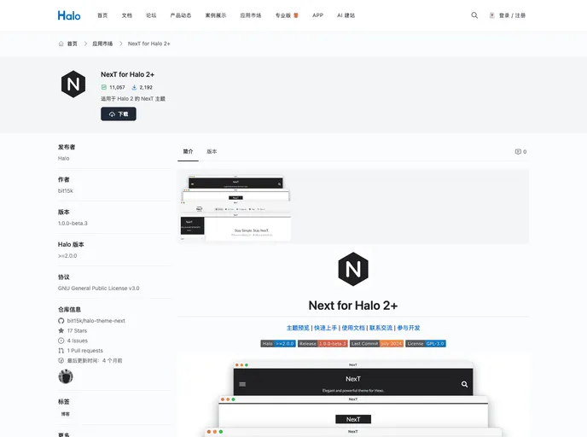Click the Halo logo in the header
This screenshot has width=587, height=437.
coord(69,15)
